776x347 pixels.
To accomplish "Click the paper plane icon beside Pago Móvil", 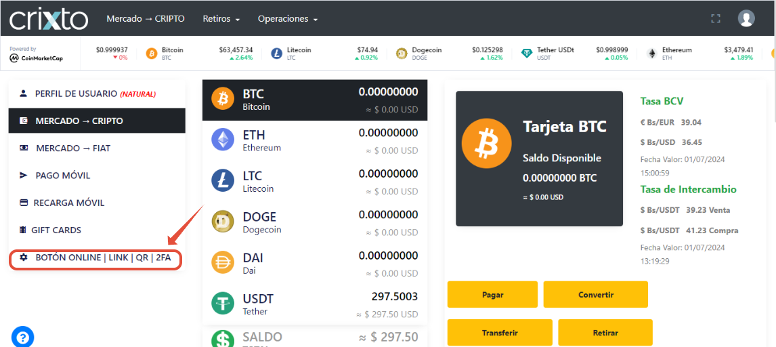I will coord(23,176).
